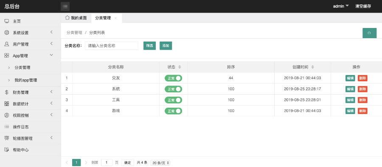The image size is (382, 167).
Task: Go to previous page arrow in pagination
Action: pyautogui.click(x=67, y=162)
